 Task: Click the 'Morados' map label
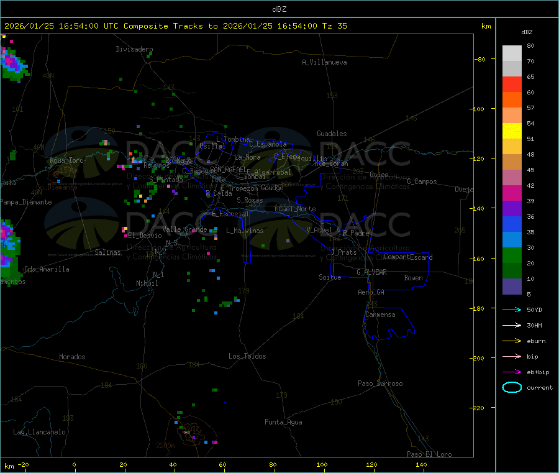coord(72,357)
